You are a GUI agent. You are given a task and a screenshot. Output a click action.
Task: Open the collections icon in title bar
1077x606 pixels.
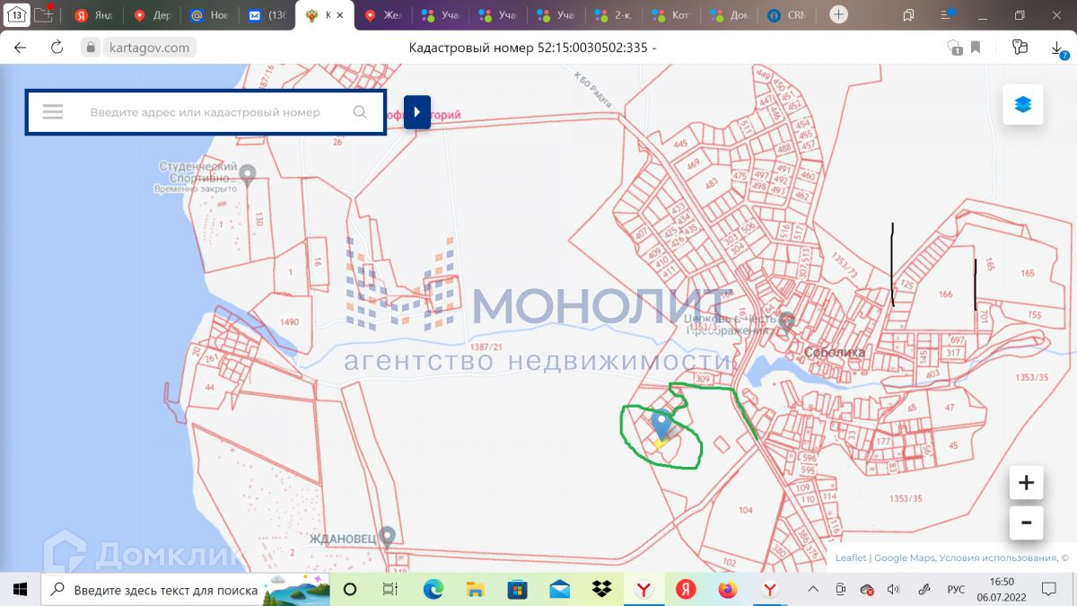[908, 15]
